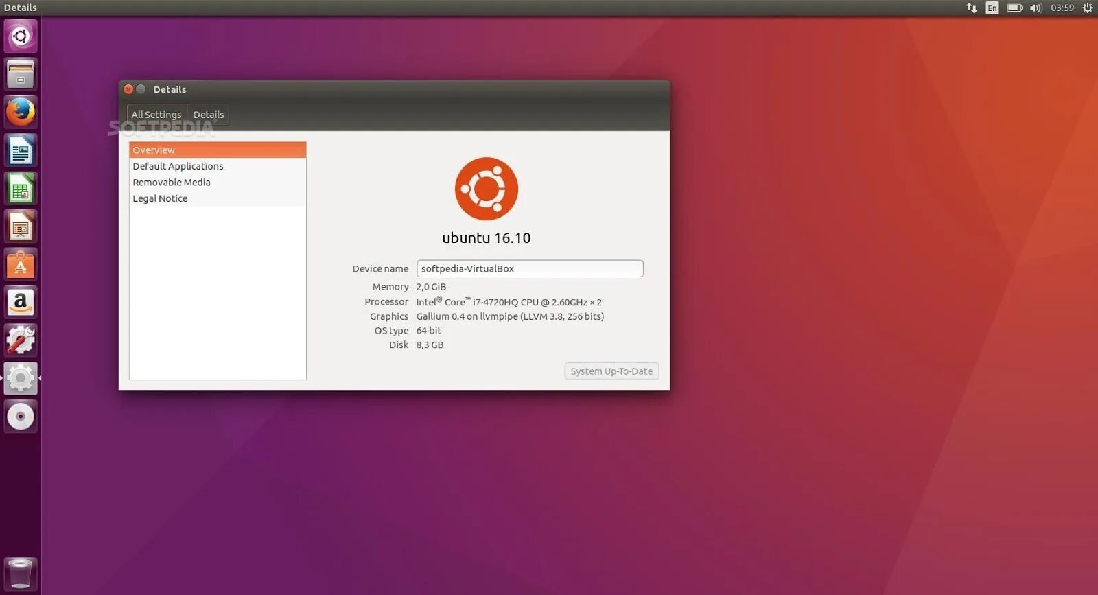Select Legal Notice in the sidebar
This screenshot has width=1098, height=595.
pyautogui.click(x=218, y=198)
